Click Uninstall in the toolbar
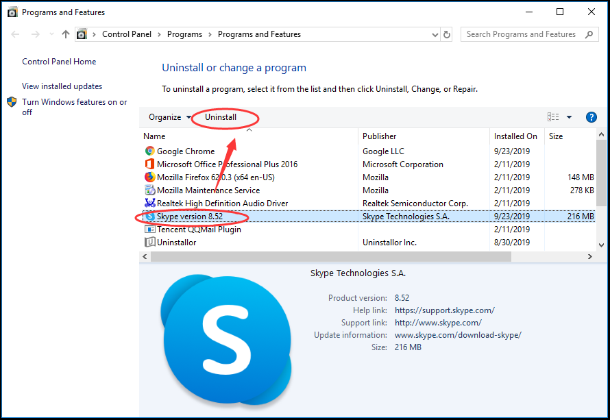 [x=221, y=117]
